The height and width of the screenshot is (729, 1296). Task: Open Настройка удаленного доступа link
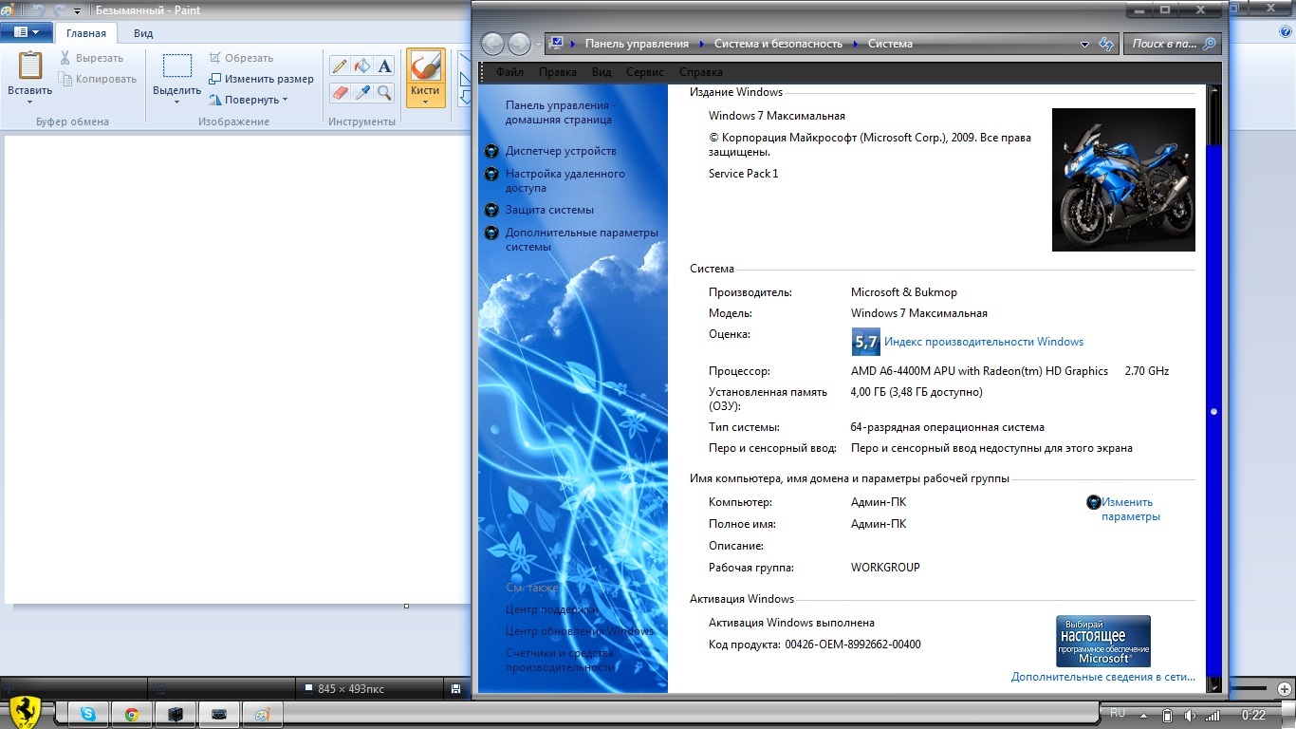click(x=565, y=181)
